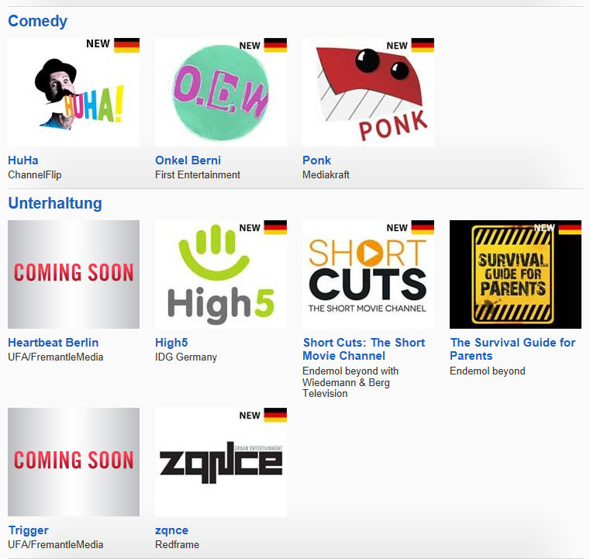Open the Trigger channel link
The image size is (590, 559).
[28, 530]
